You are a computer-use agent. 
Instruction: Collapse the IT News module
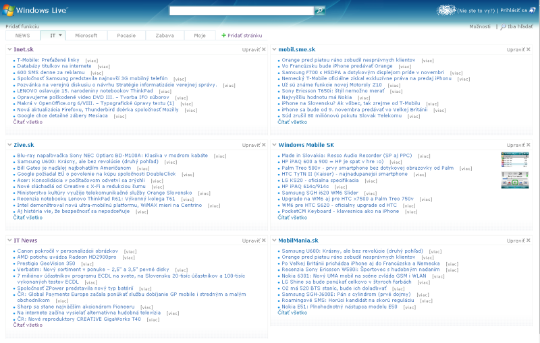click(9, 241)
